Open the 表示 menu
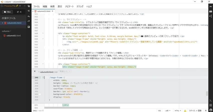Screen dimensions: 213x112 60,6
